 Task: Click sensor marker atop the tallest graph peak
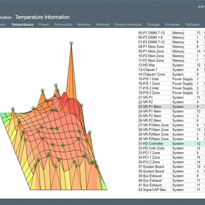pos(71,43)
